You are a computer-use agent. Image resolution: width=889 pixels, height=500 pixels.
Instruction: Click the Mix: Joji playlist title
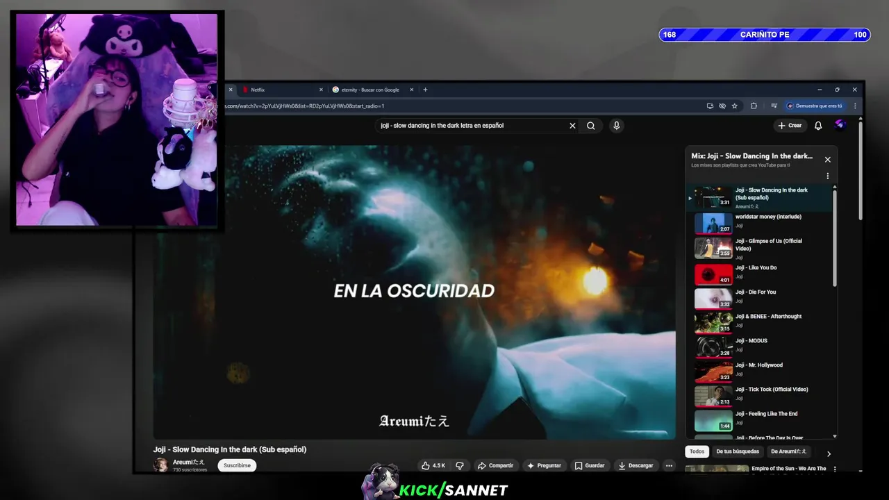click(751, 156)
